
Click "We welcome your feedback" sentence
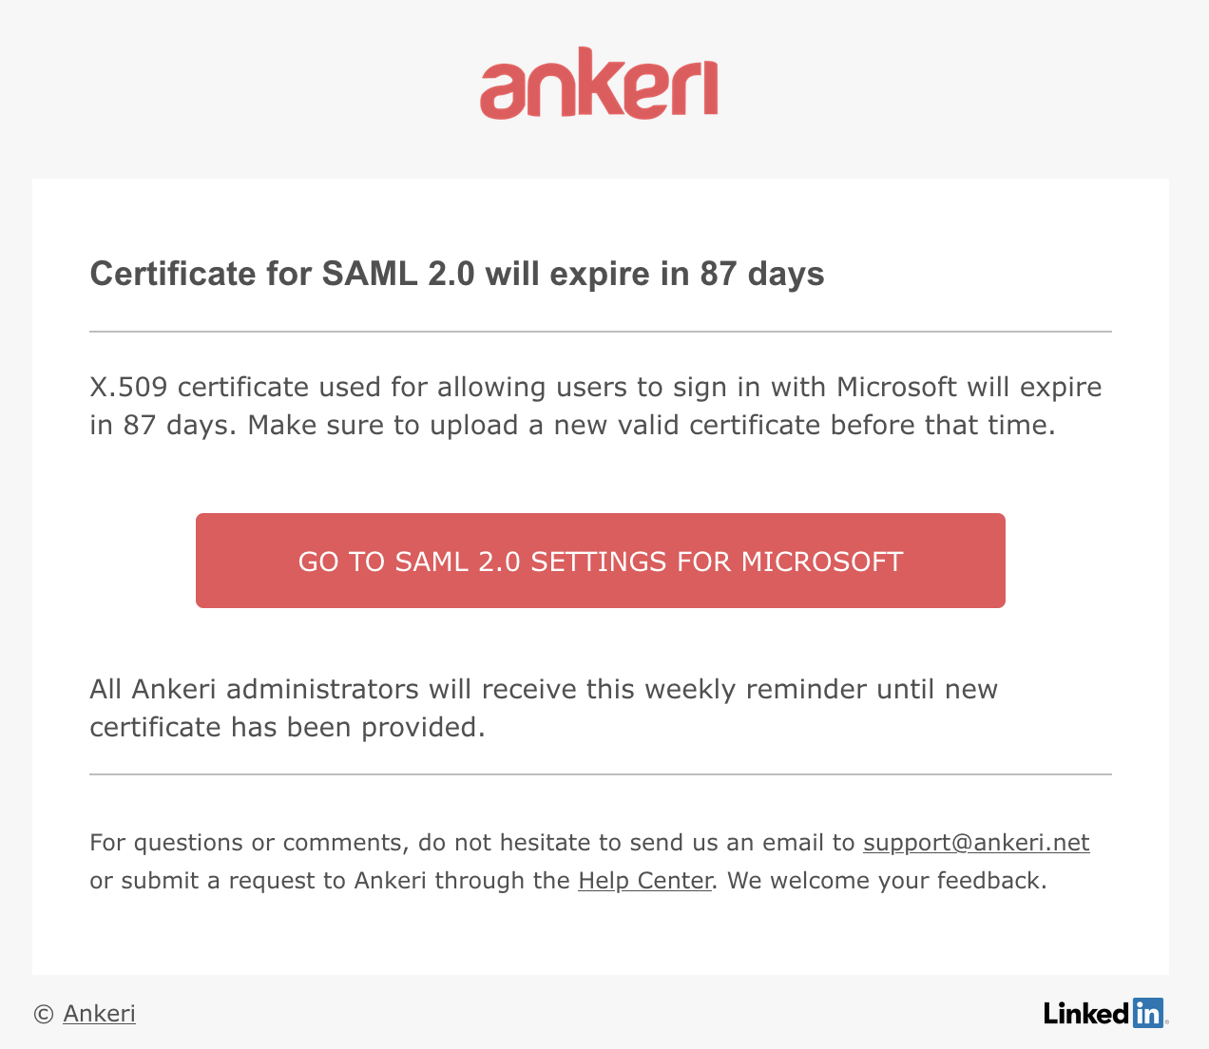pos(887,881)
